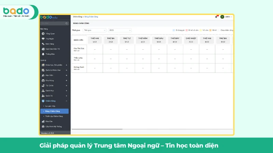Click THỨ HAI 8/12 column header
273x153 pixels.
(x=207, y=40)
